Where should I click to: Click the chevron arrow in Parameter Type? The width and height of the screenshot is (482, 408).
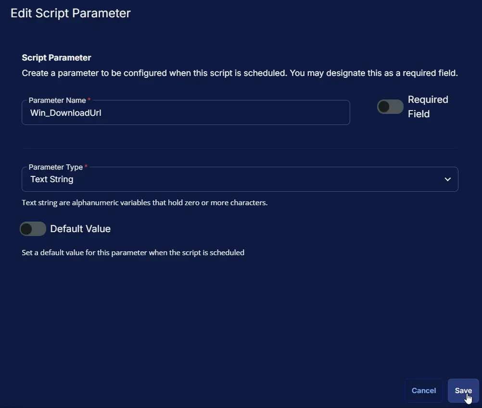447,179
